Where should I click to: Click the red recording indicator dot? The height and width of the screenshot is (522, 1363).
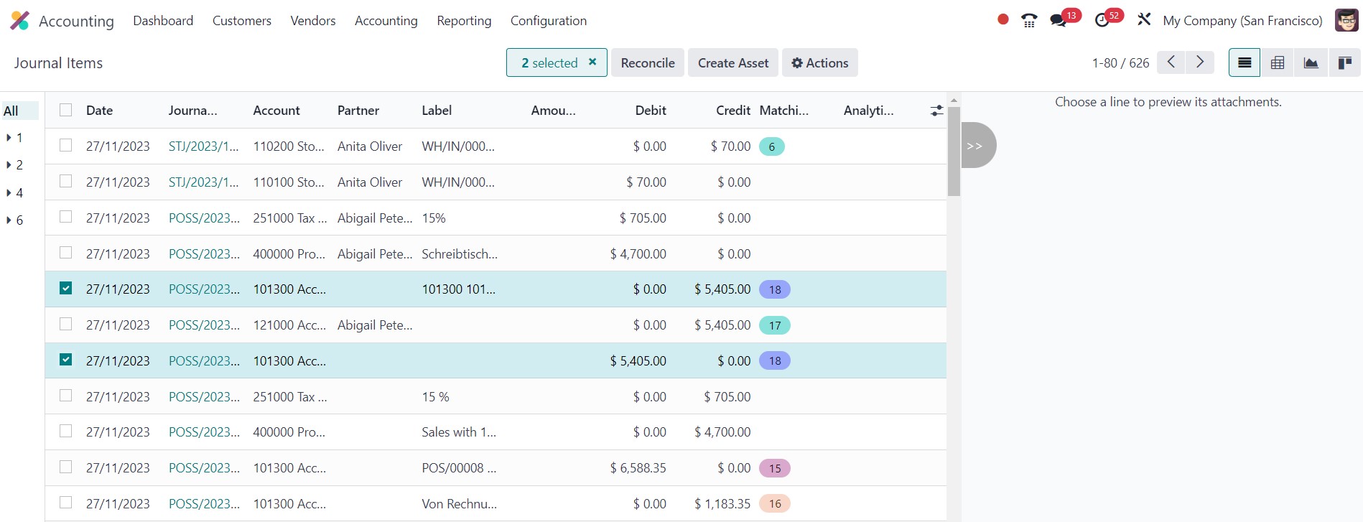pyautogui.click(x=1003, y=20)
